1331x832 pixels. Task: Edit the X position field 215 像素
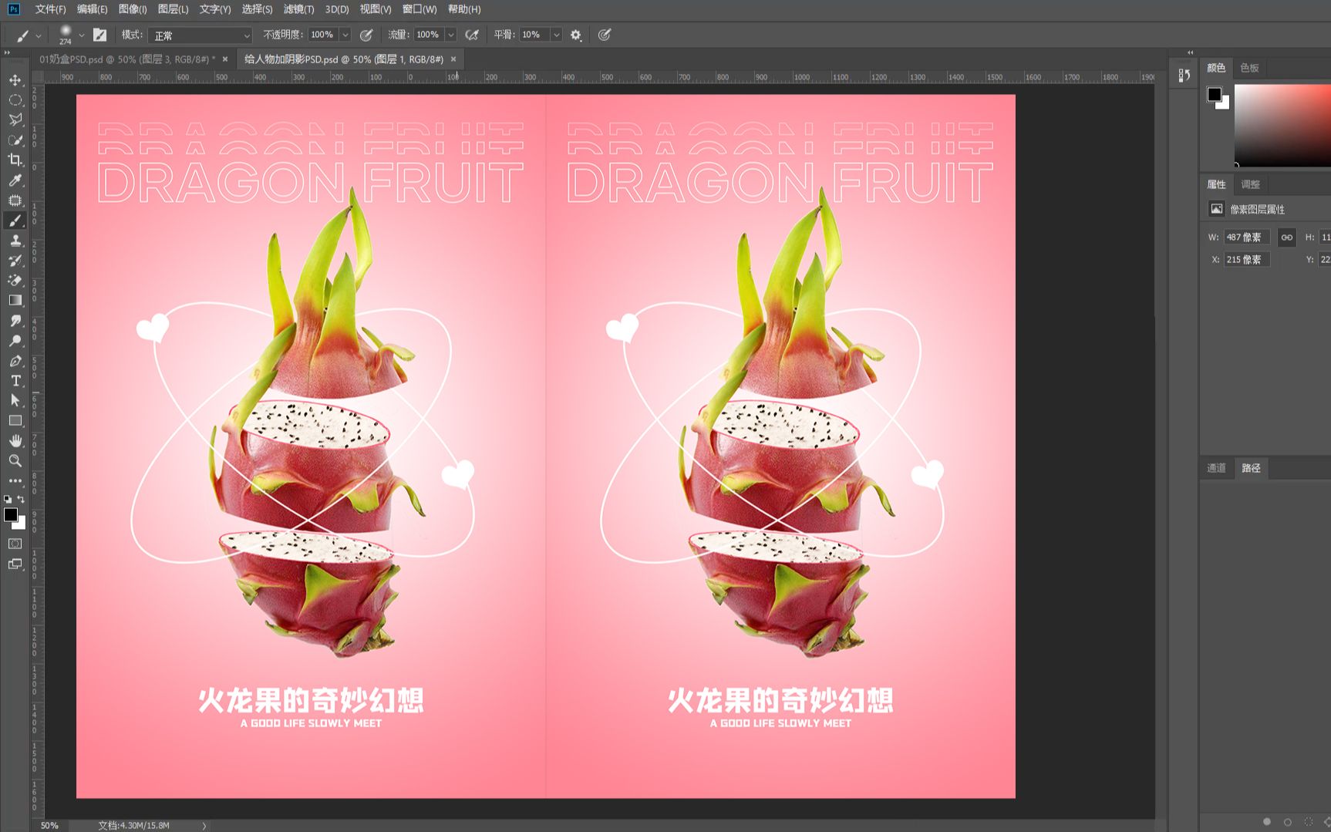tap(1246, 260)
